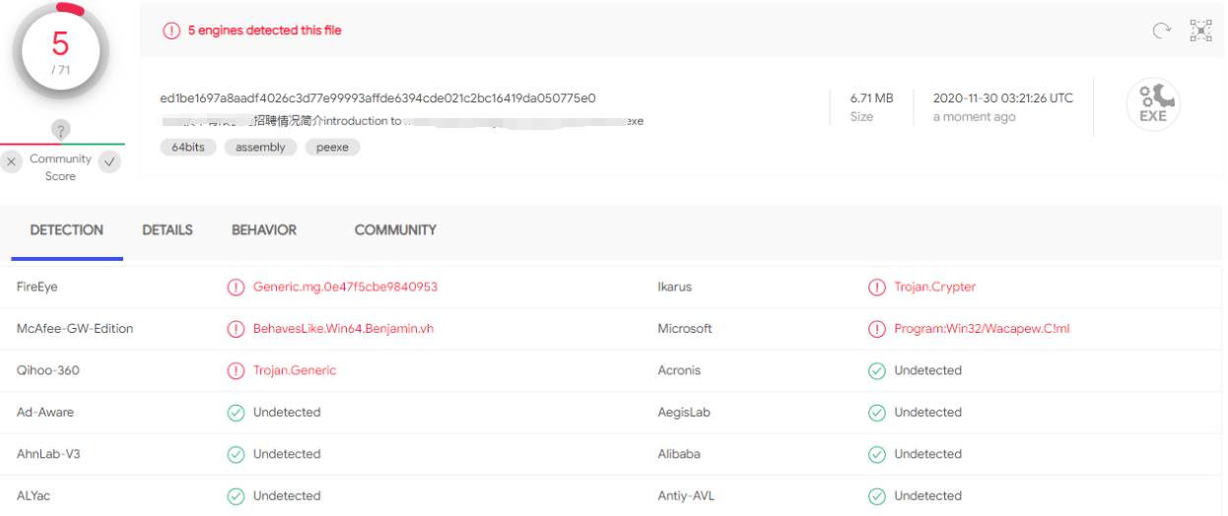Click the community score question mark icon
Image resolution: width=1228 pixels, height=516 pixels.
point(60,130)
